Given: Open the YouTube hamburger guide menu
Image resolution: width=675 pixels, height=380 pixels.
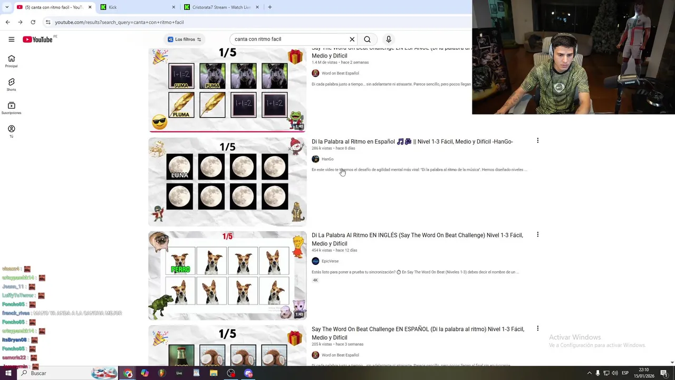Looking at the screenshot, I should tap(11, 39).
